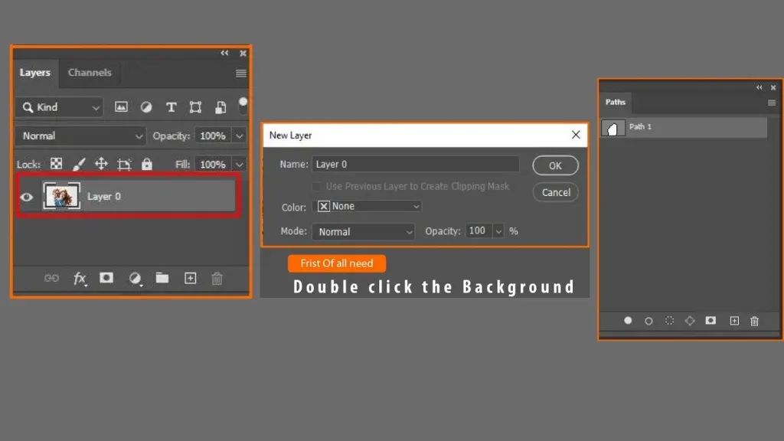Open the fx layer style menu

(x=80, y=279)
